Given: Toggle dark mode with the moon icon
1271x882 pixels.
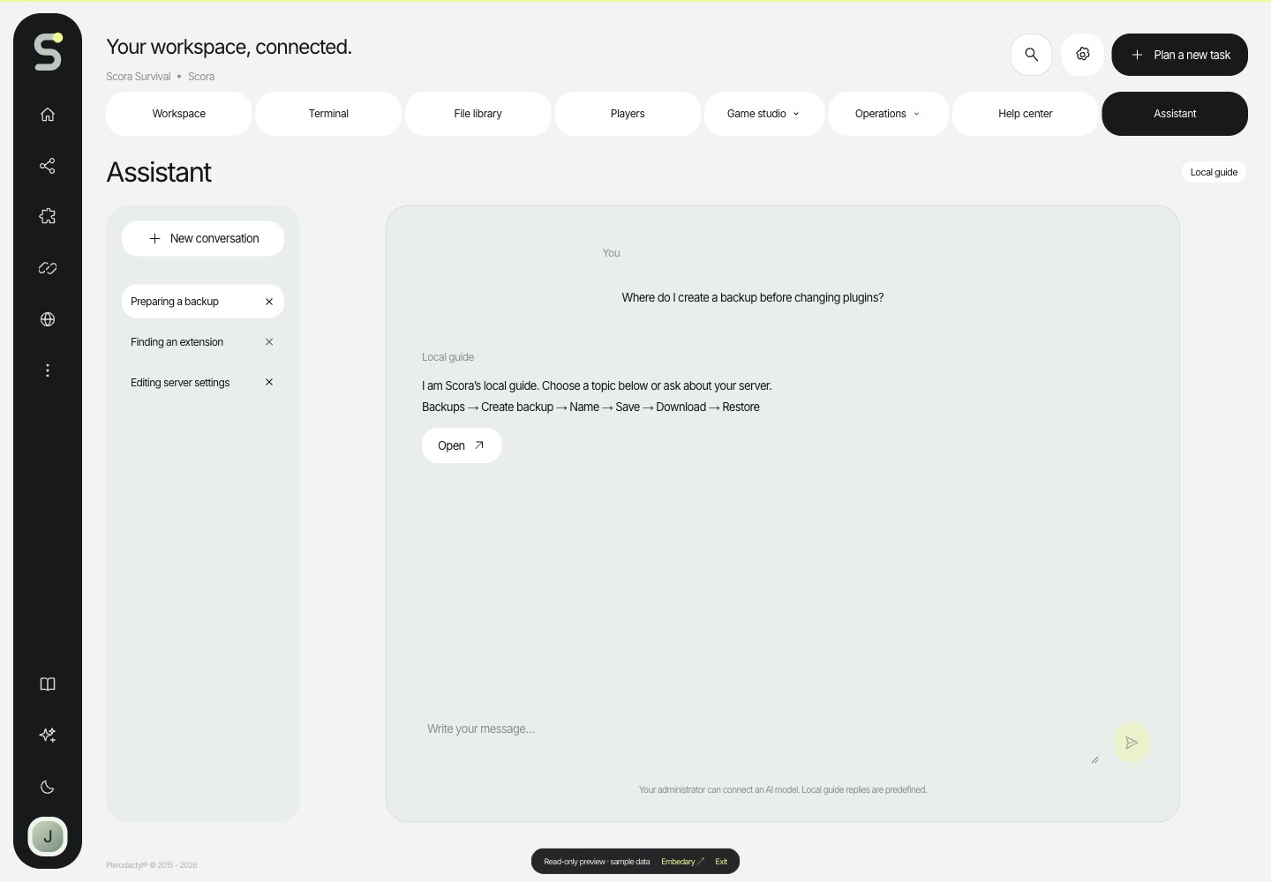Looking at the screenshot, I should (48, 787).
